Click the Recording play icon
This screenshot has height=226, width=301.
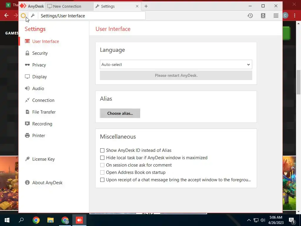27,124
